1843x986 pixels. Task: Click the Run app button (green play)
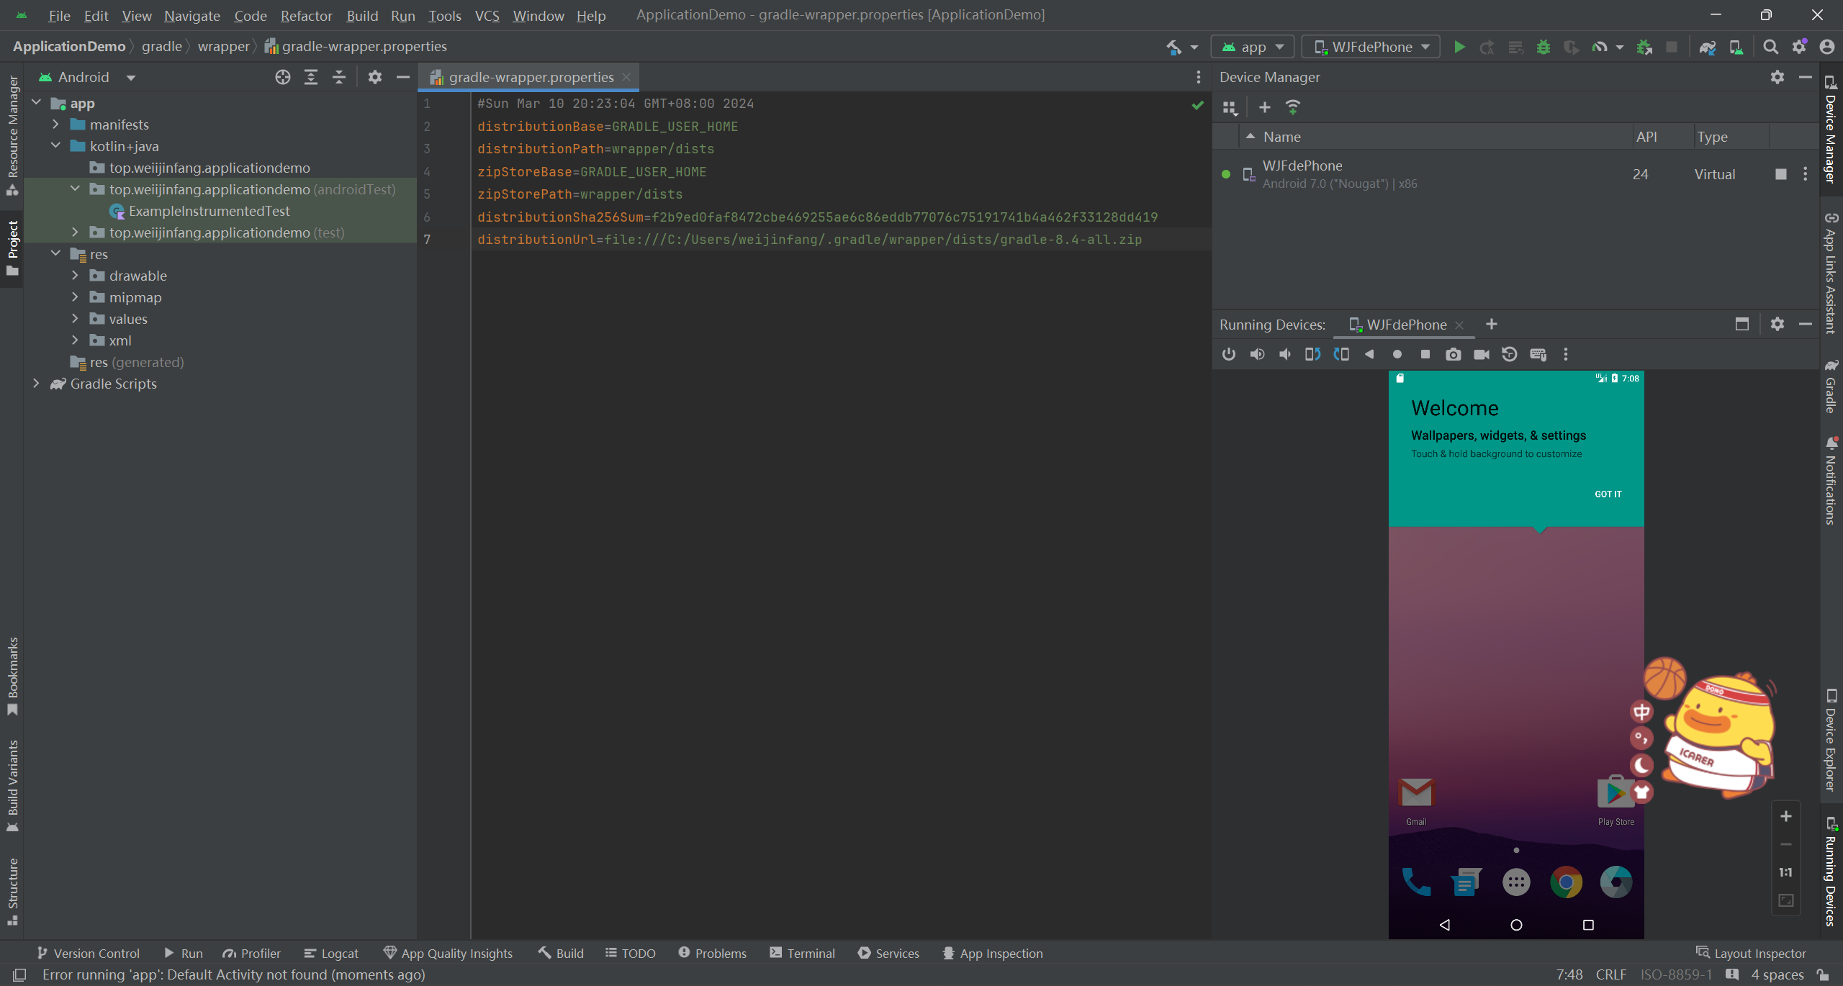(1459, 46)
